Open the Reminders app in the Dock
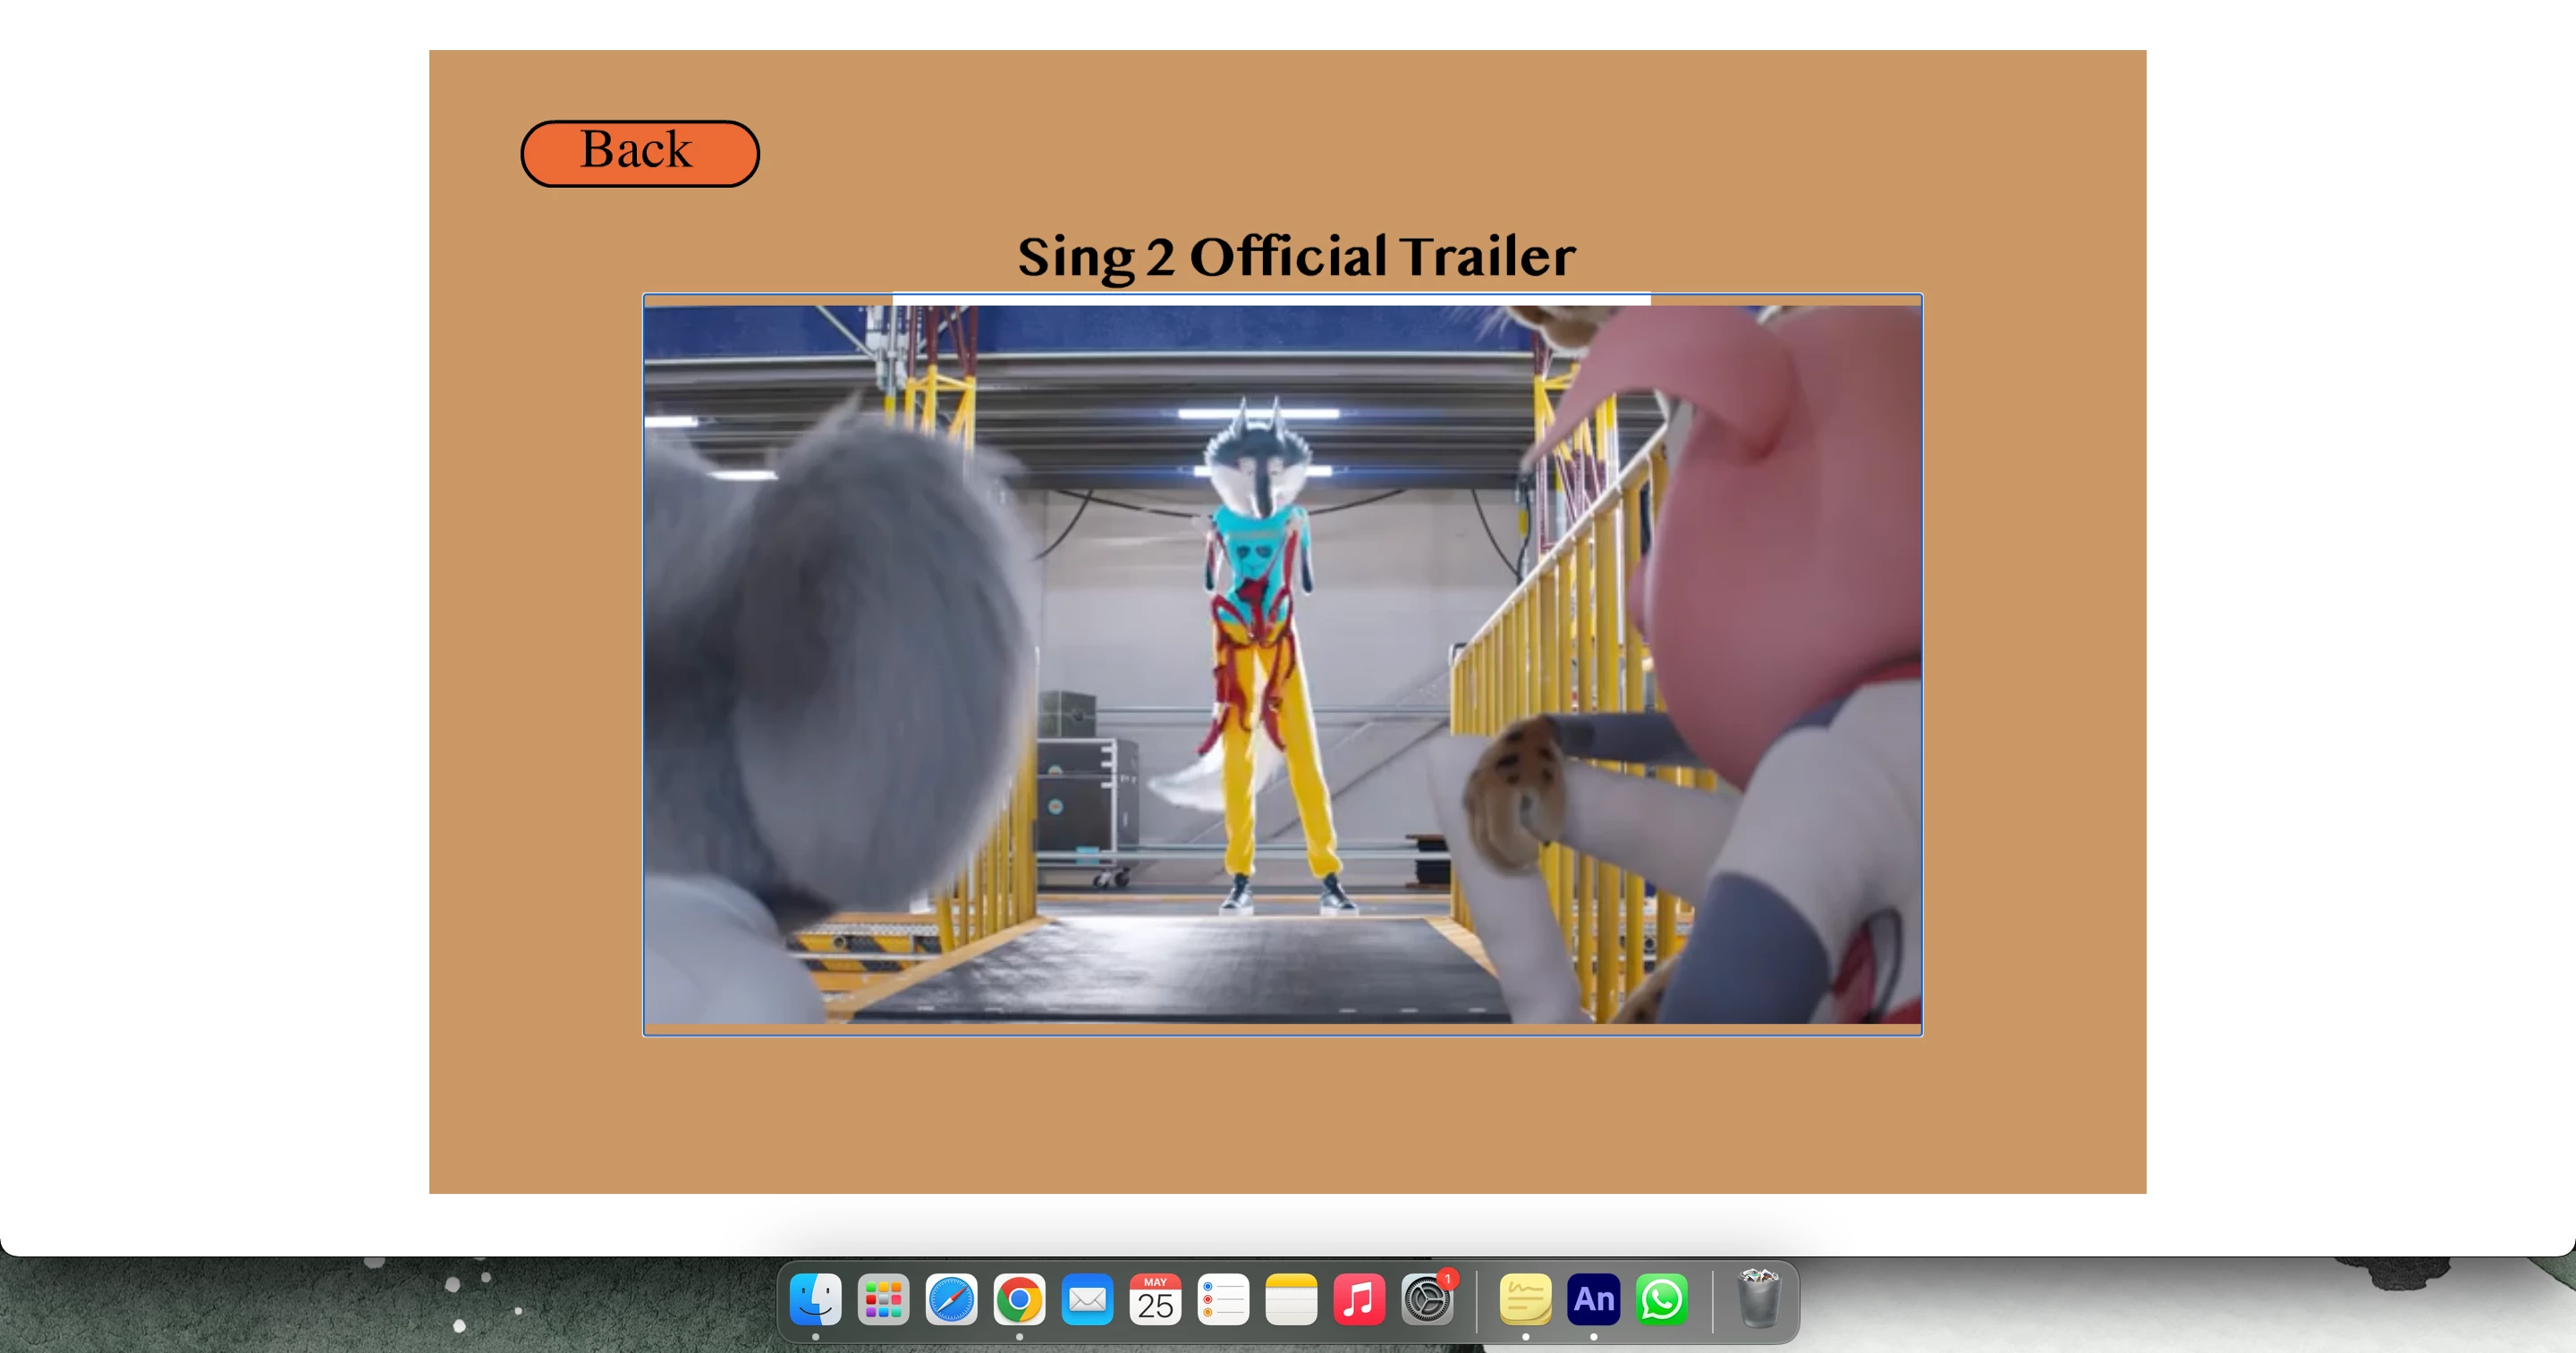Viewport: 2576px width, 1353px height. click(1223, 1299)
